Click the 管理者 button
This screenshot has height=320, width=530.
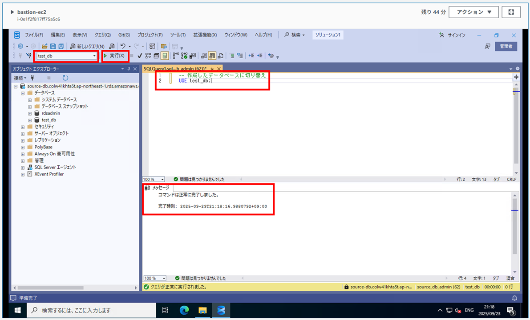click(506, 46)
